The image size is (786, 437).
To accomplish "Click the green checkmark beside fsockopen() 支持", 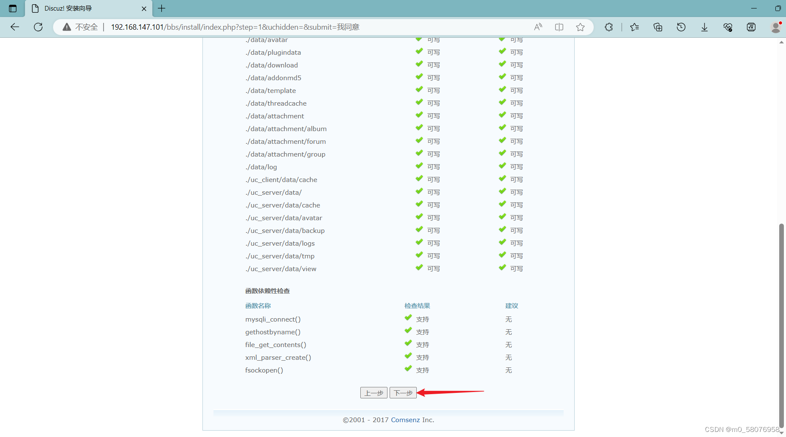I will pyautogui.click(x=408, y=369).
